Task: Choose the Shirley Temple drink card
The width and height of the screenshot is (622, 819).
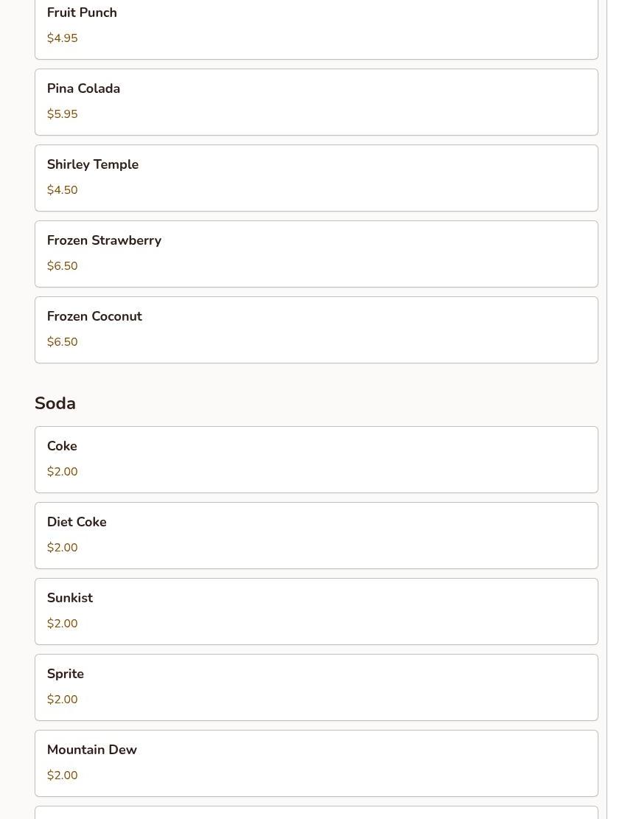Action: click(316, 178)
